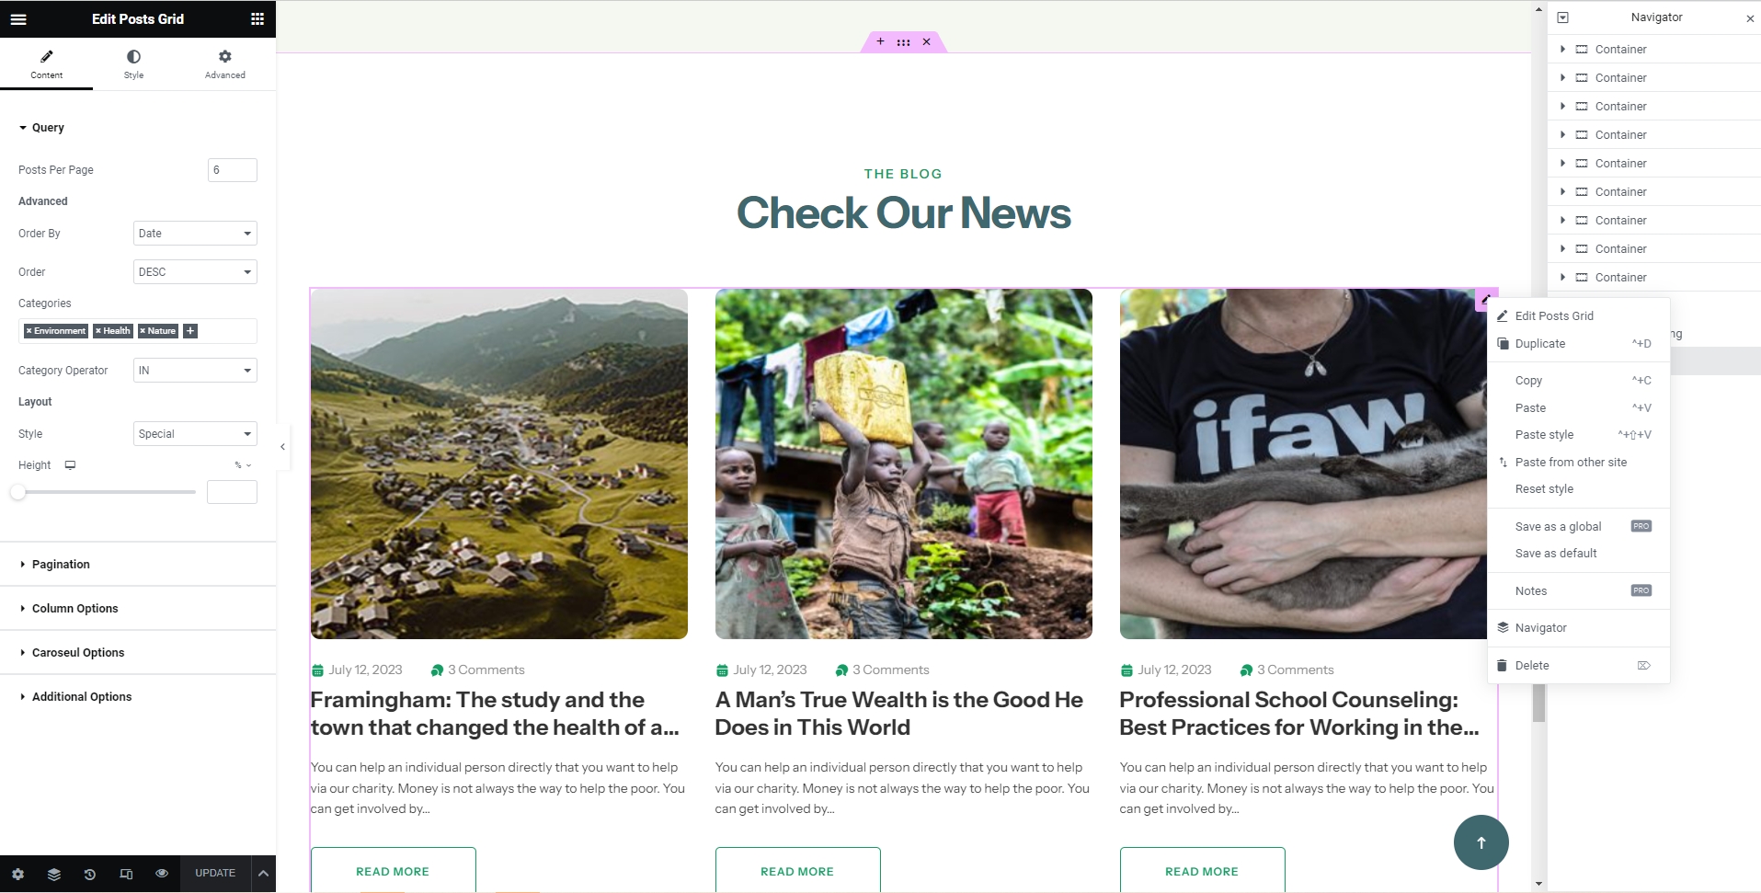Open the Category Operator dropdown
The height and width of the screenshot is (893, 1761).
(195, 371)
